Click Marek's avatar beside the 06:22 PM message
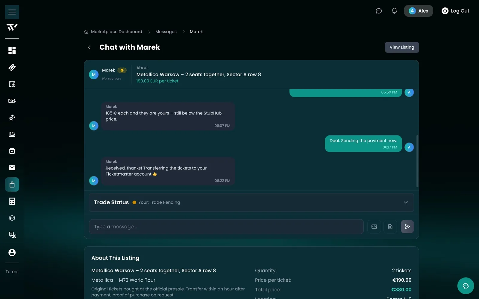Image resolution: width=479 pixels, height=299 pixels. point(94,181)
